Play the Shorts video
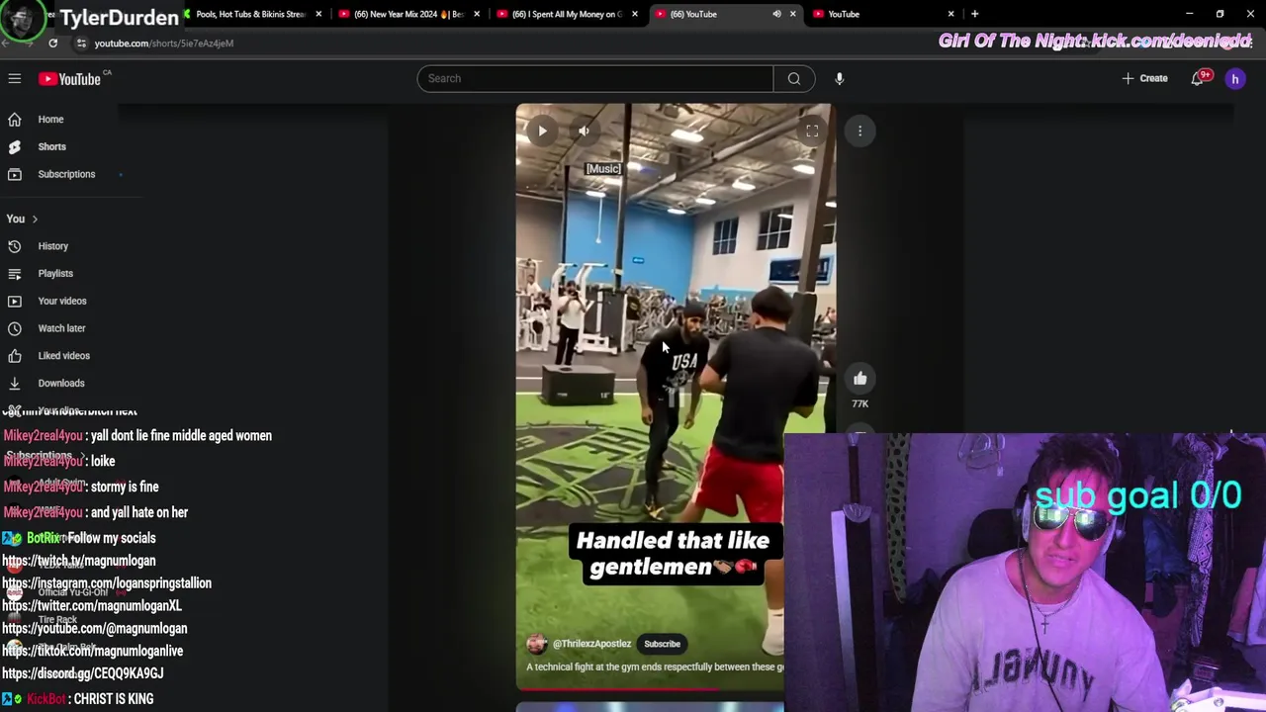The width and height of the screenshot is (1266, 712). [x=542, y=131]
